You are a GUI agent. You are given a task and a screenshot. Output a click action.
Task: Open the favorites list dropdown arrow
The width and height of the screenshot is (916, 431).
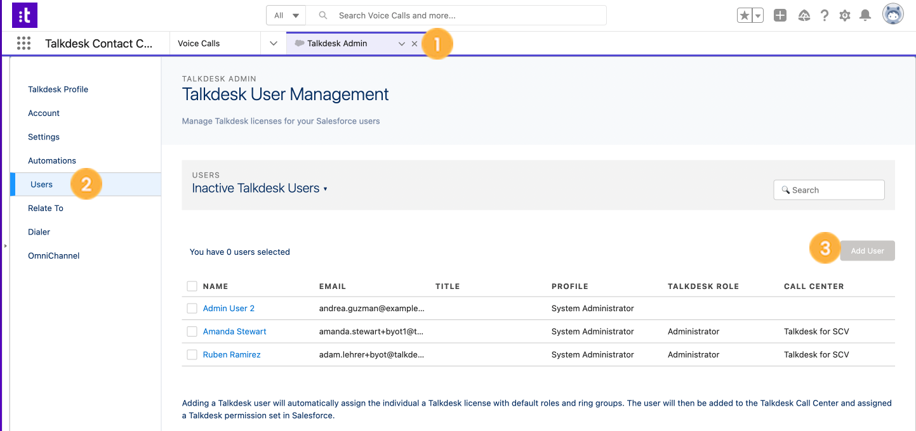click(757, 16)
